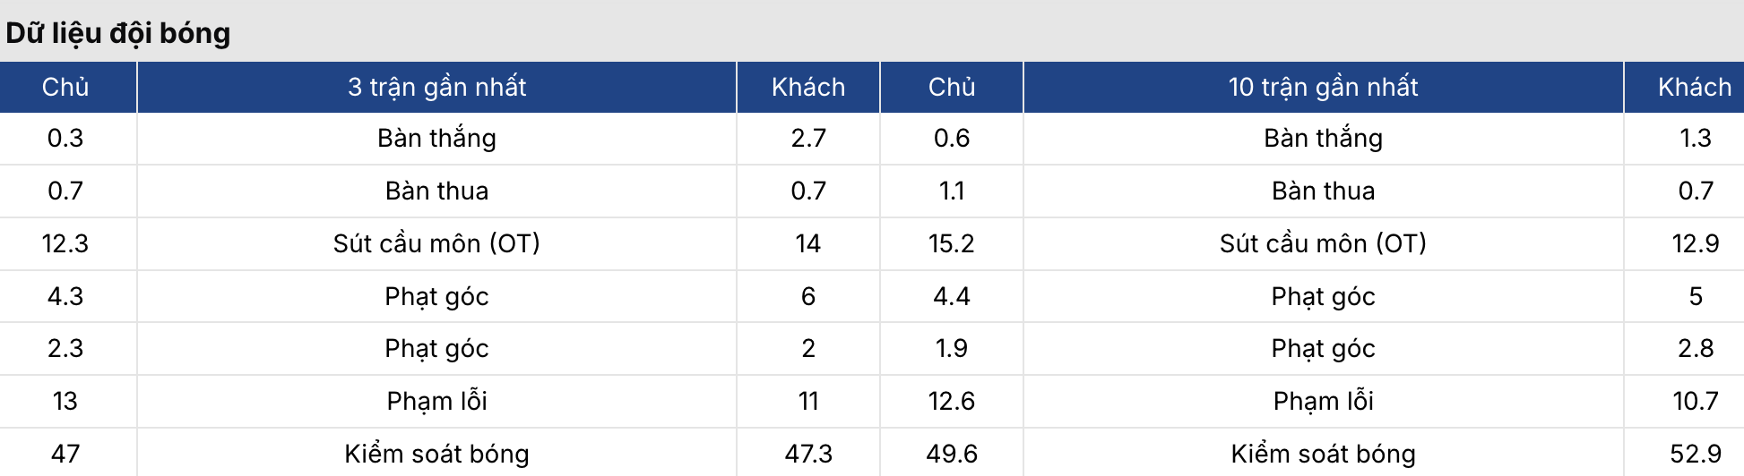Click the away goals value 2.7

[808, 138]
